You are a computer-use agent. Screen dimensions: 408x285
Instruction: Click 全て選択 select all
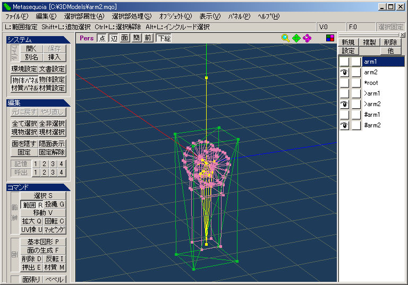coord(24,124)
